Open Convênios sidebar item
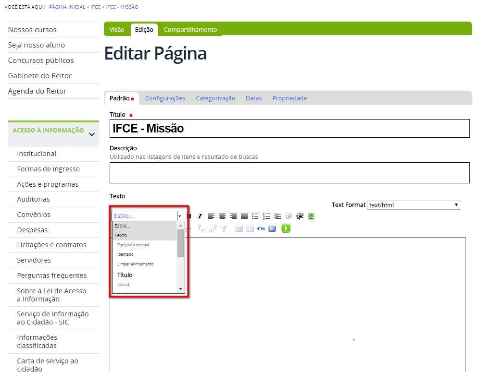This screenshot has width=479, height=372. pos(34,215)
